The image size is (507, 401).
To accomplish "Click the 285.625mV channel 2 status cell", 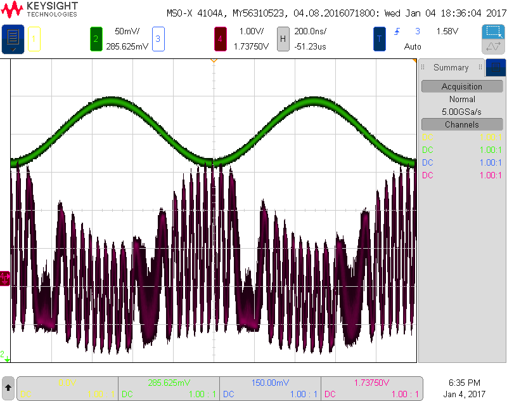I will 169,388.
